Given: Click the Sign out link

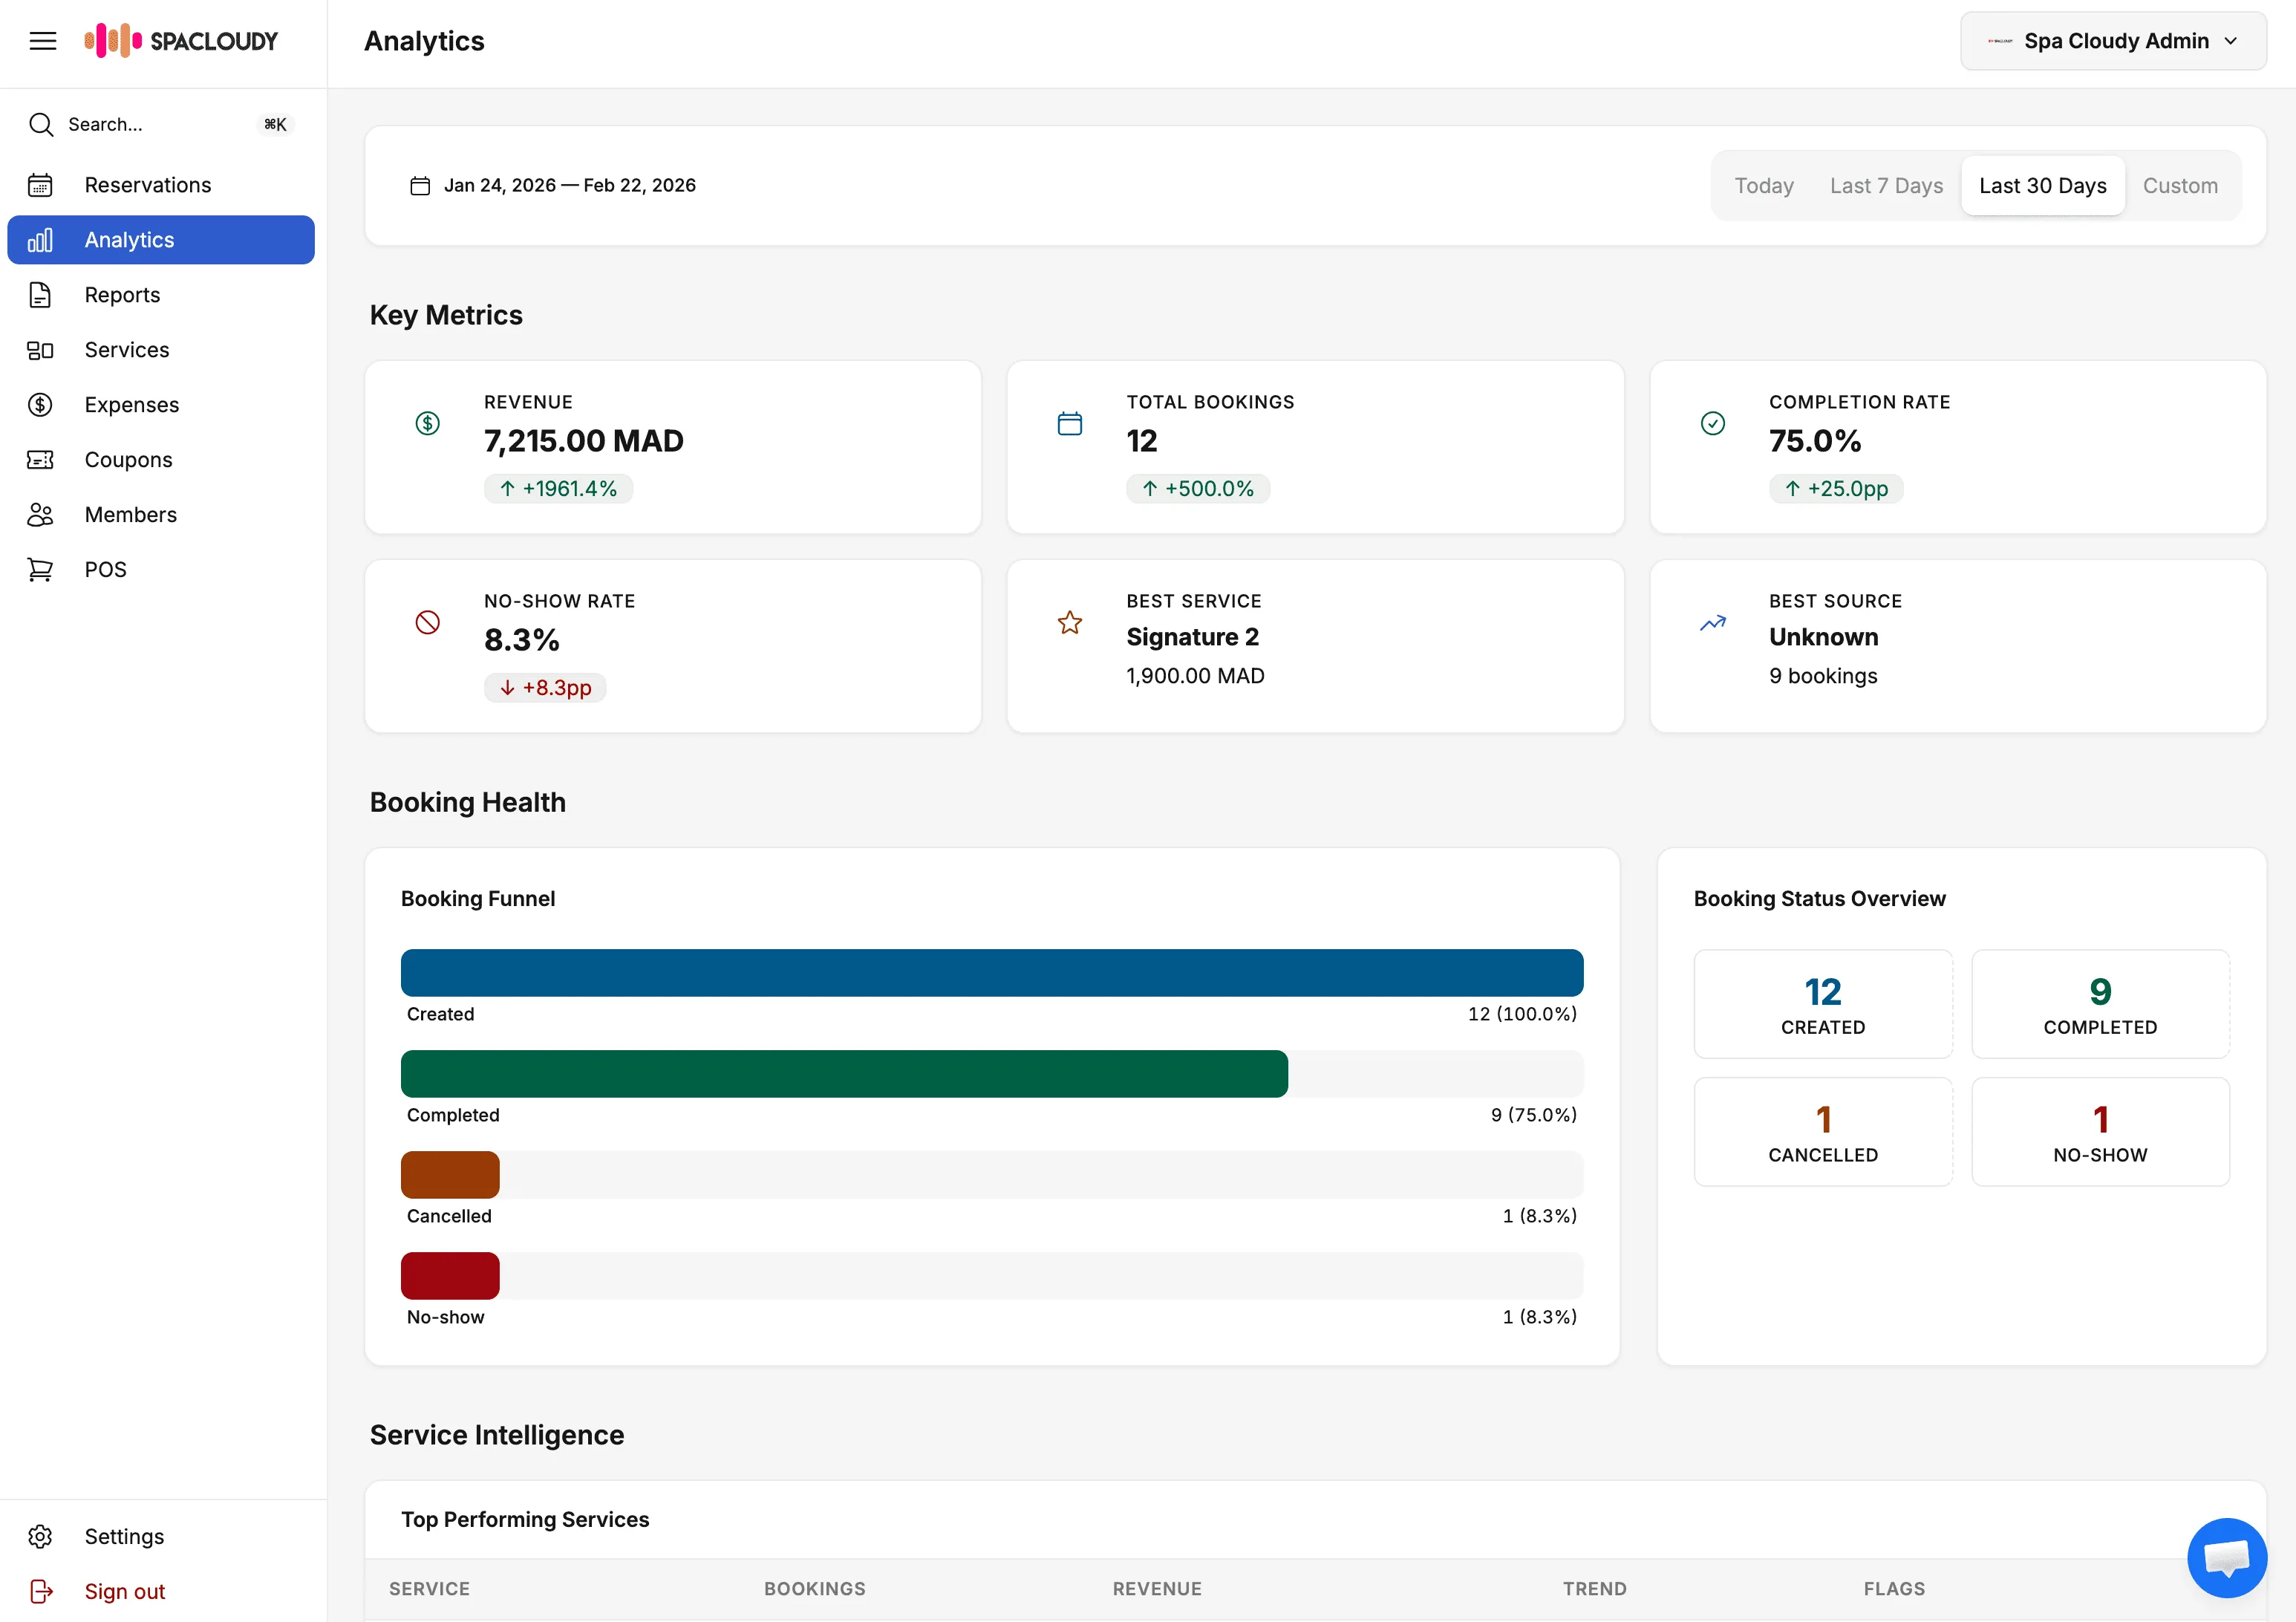Looking at the screenshot, I should (124, 1591).
